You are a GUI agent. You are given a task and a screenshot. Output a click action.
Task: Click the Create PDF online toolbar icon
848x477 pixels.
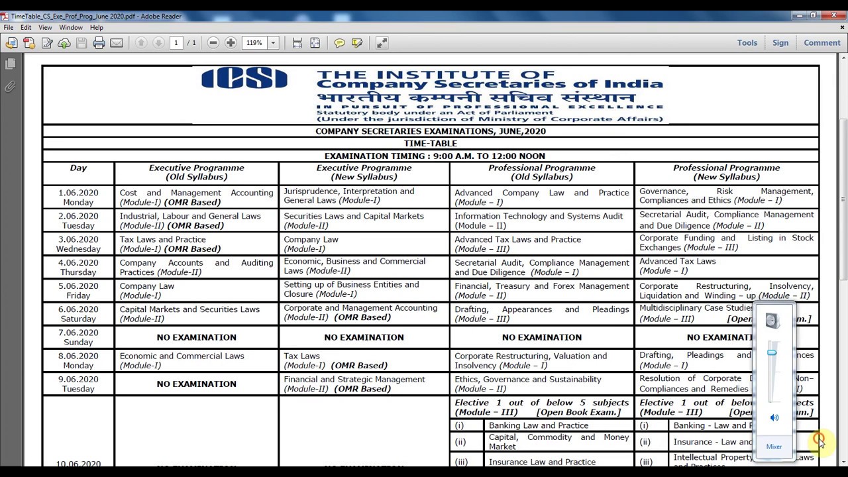pyautogui.click(x=11, y=43)
